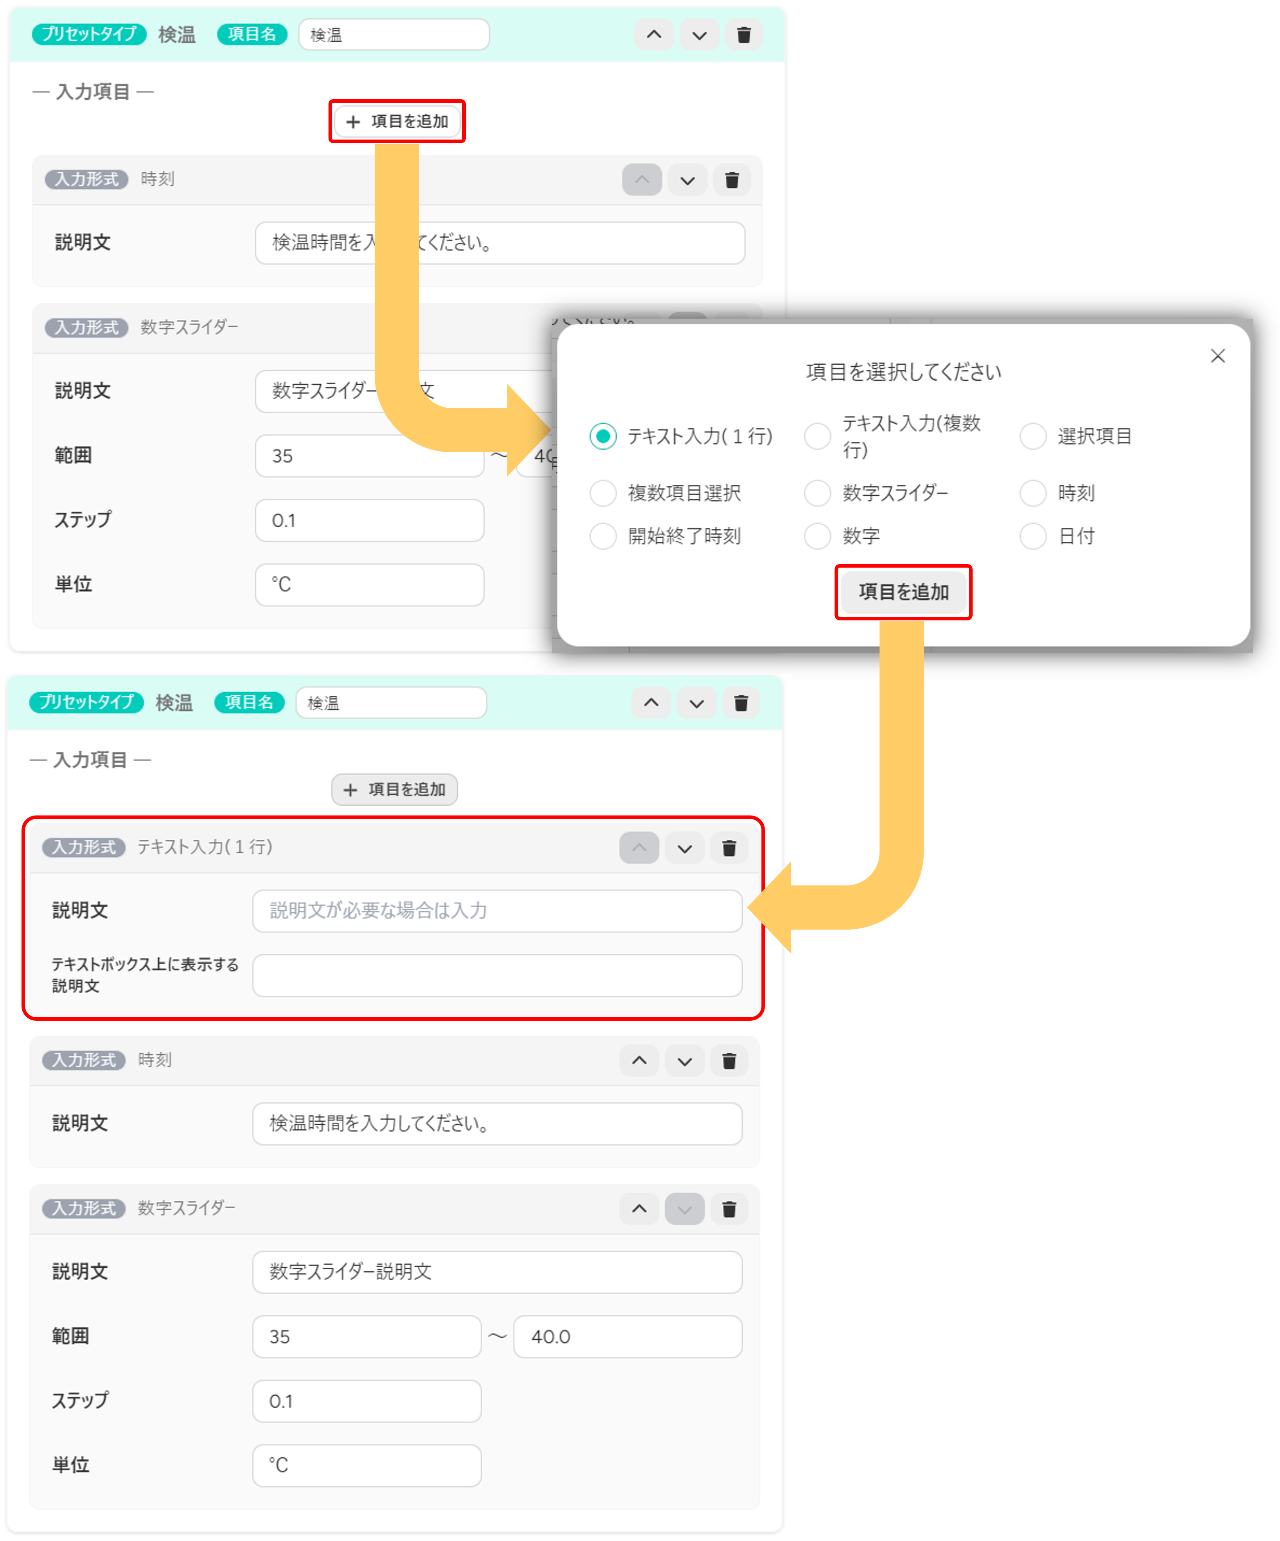Move 検温 preset up in top panel
The image size is (1280, 1541).
654,34
